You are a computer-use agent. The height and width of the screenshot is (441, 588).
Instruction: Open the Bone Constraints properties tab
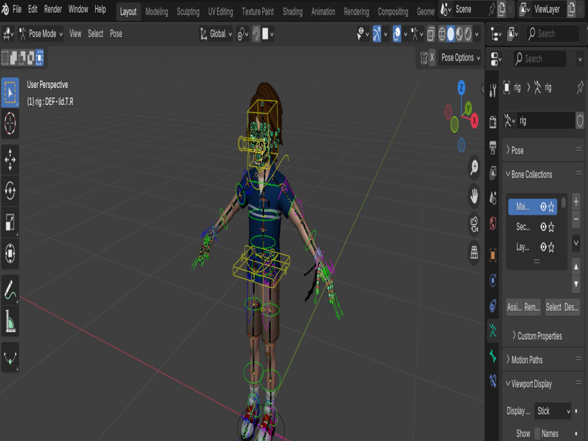(x=493, y=381)
